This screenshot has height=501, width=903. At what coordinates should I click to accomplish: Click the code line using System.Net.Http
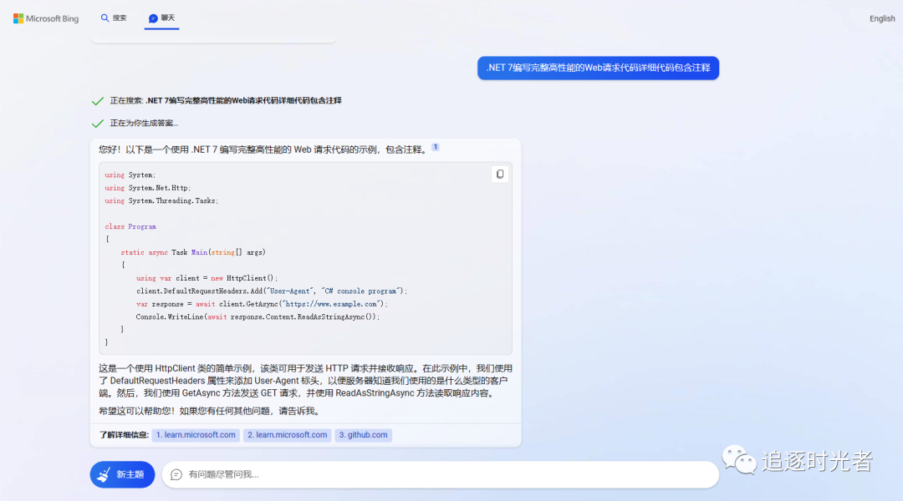click(x=148, y=188)
